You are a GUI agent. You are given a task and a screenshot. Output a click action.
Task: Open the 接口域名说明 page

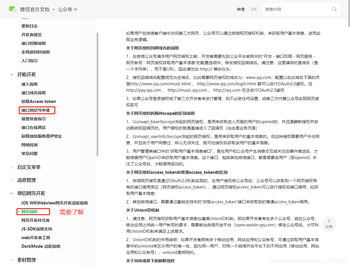pos(34,93)
